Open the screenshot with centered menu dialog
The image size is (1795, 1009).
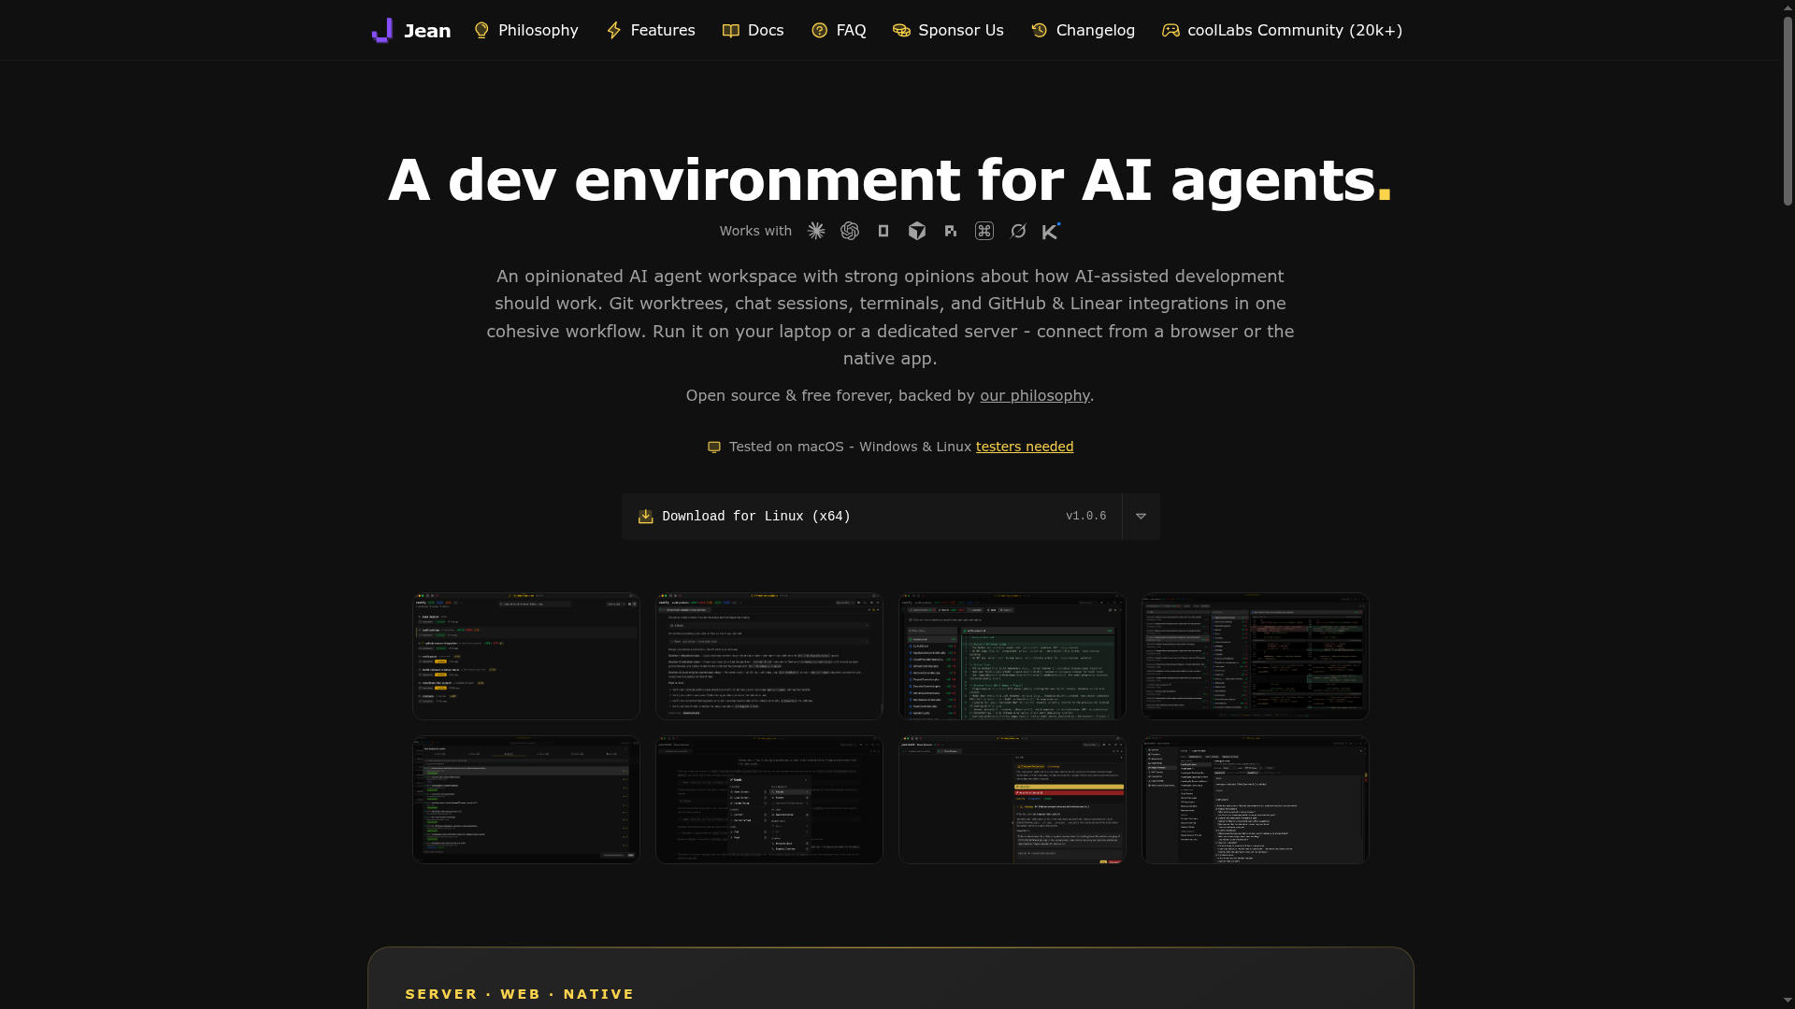coord(769,800)
